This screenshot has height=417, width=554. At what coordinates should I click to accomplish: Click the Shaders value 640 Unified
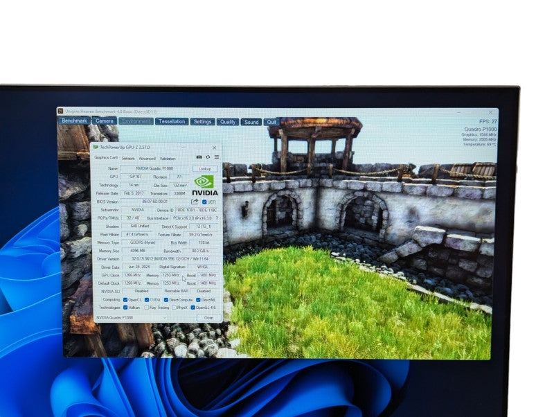[140, 226]
